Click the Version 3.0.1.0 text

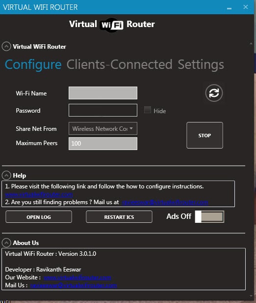pyautogui.click(x=77, y=253)
